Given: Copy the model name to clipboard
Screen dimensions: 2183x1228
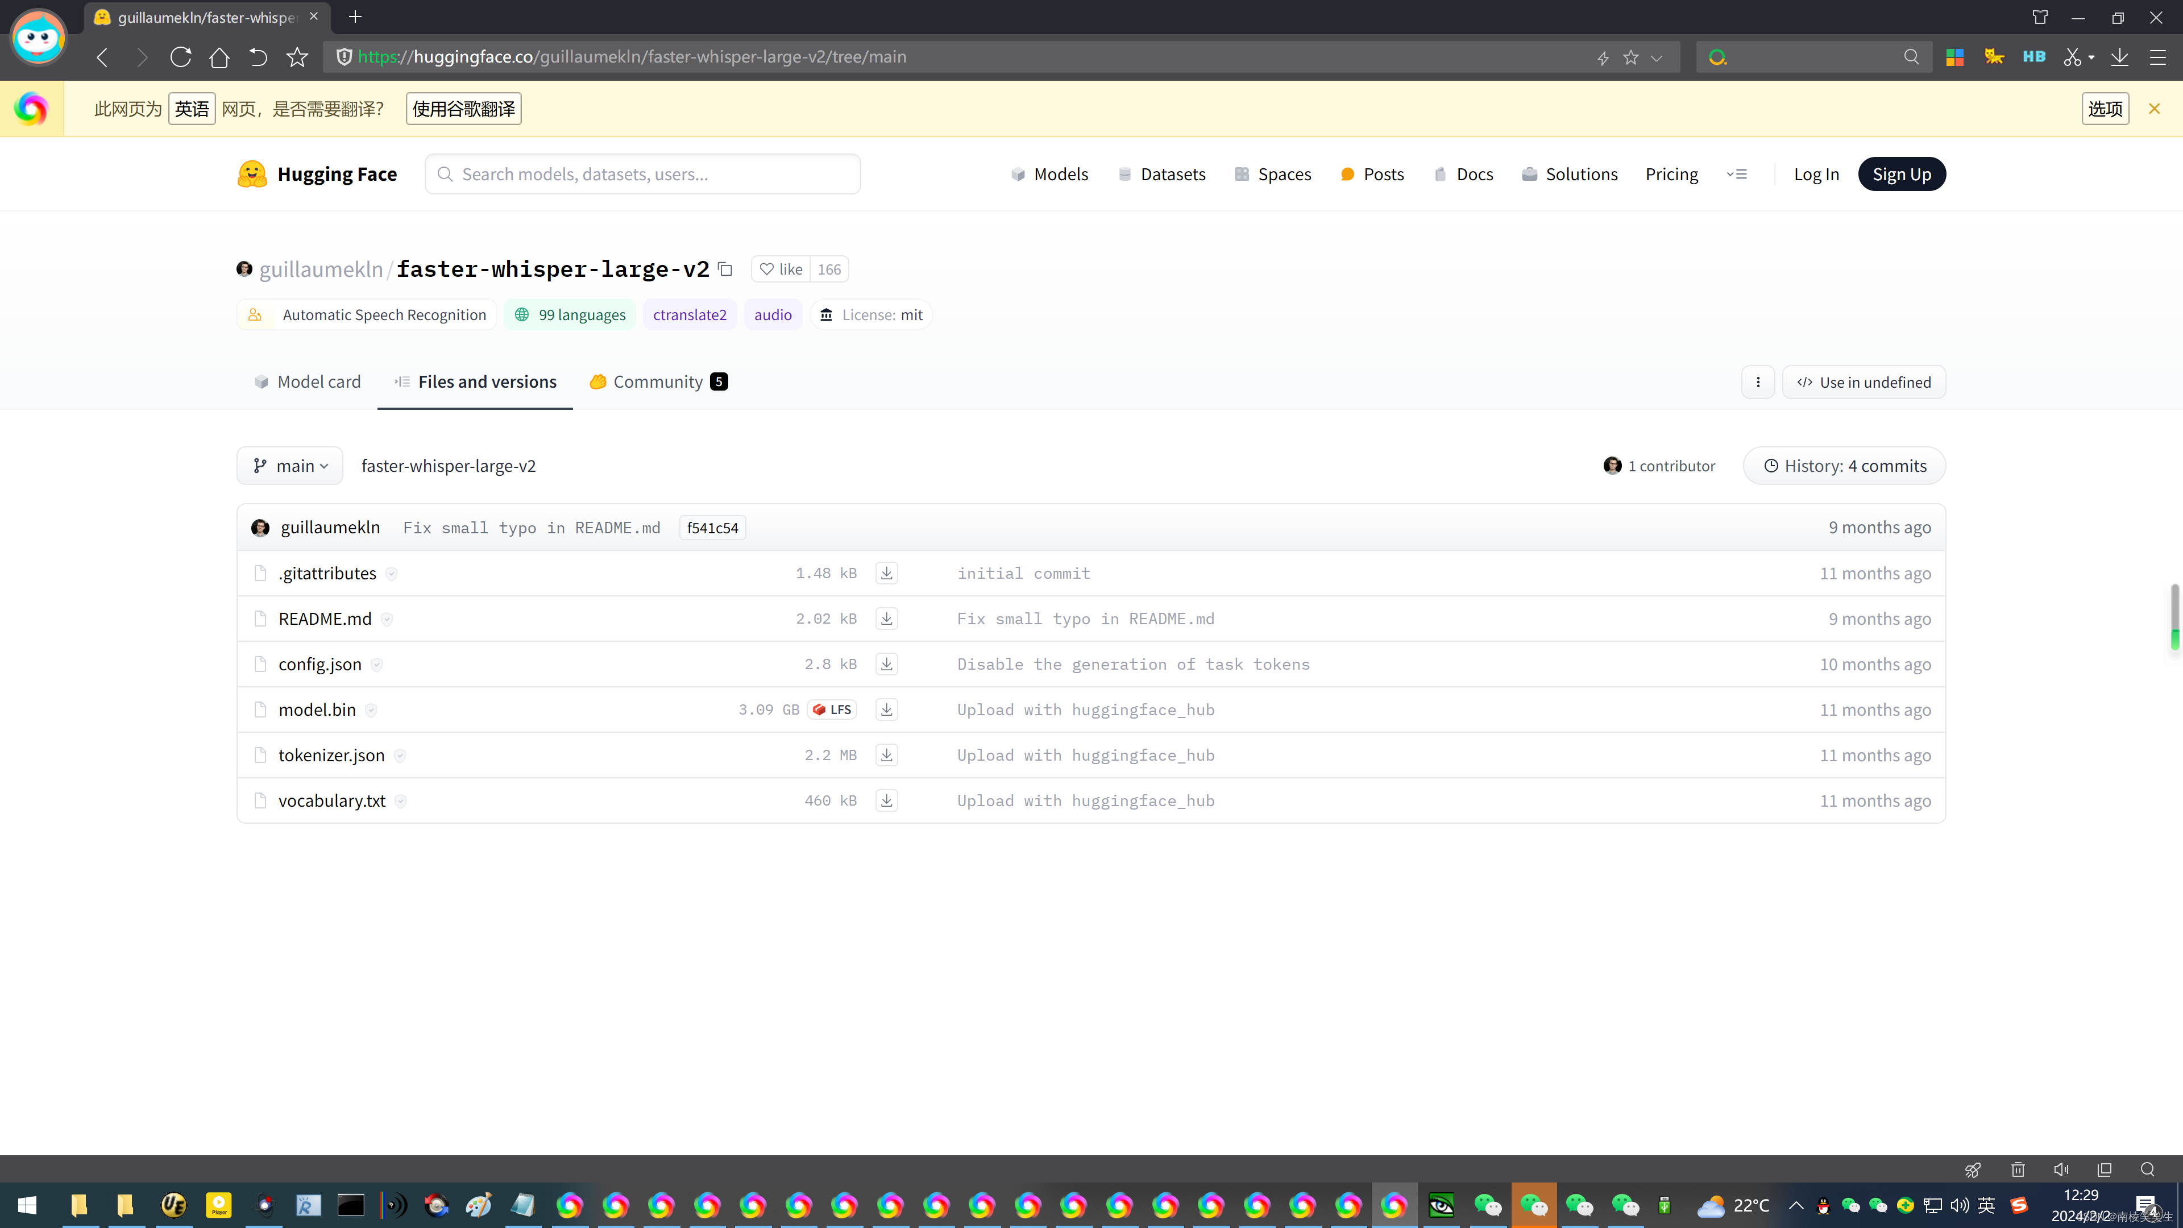Looking at the screenshot, I should [x=725, y=269].
